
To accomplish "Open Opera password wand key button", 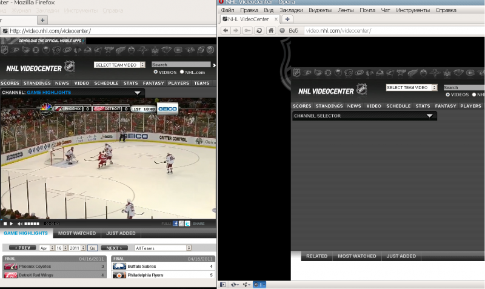I will (247, 30).
